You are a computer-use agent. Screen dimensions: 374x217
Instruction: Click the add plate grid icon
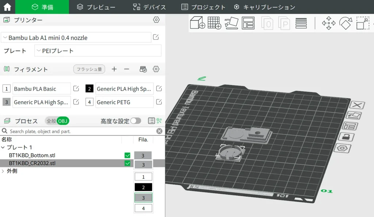214,23
